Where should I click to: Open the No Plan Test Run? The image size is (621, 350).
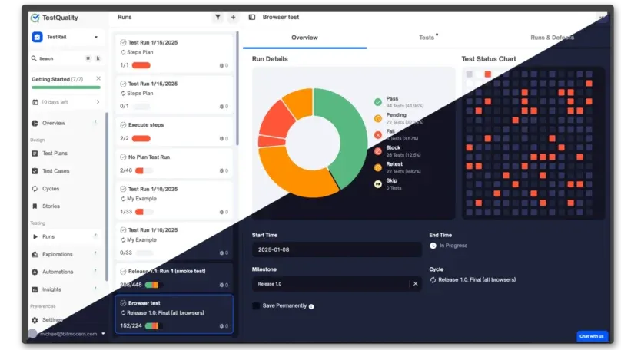(174, 163)
